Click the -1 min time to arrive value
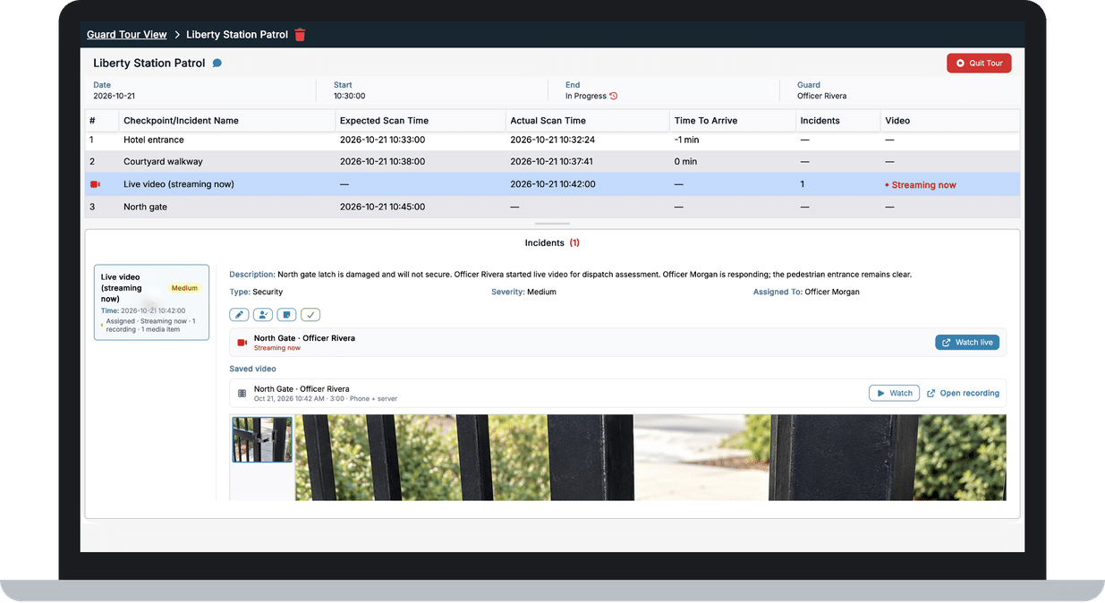1105x603 pixels. [x=687, y=140]
